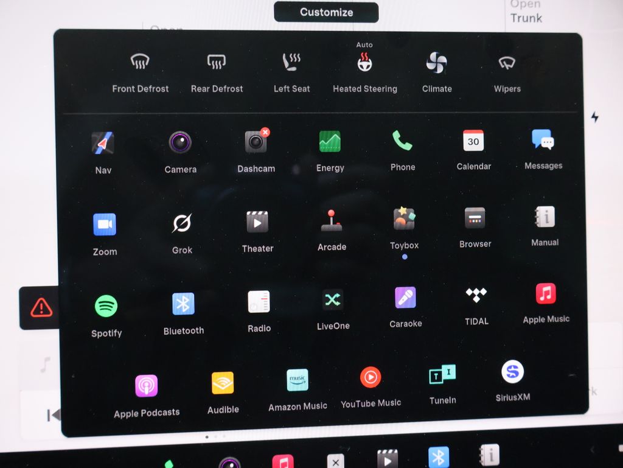This screenshot has height=468, width=623.
Task: Turn on Left Seat heater
Action: [291, 62]
